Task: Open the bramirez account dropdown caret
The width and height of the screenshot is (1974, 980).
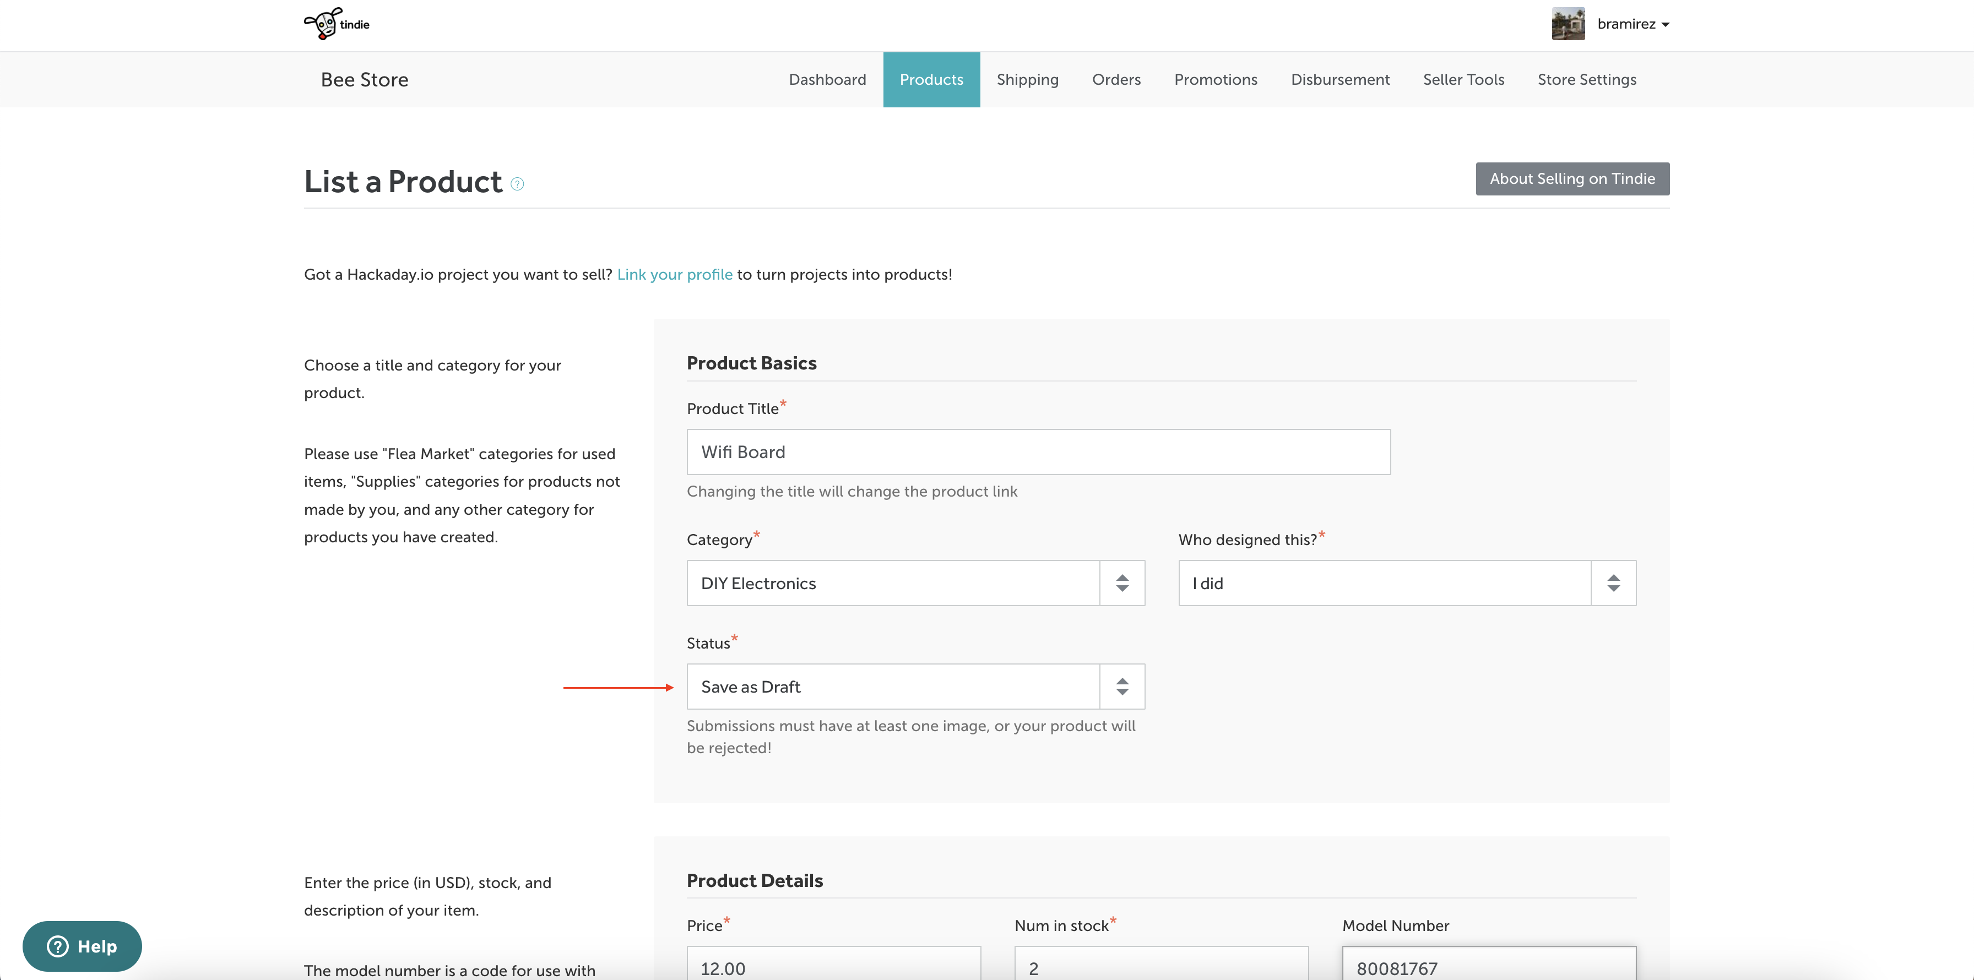Action: [x=1665, y=25]
